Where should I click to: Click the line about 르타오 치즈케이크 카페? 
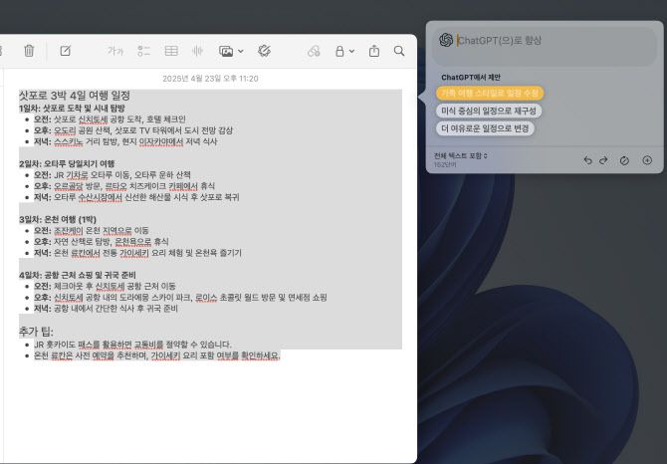coord(124,186)
